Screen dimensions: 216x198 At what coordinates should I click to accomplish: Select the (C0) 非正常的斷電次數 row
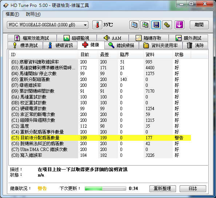(x=101, y=114)
